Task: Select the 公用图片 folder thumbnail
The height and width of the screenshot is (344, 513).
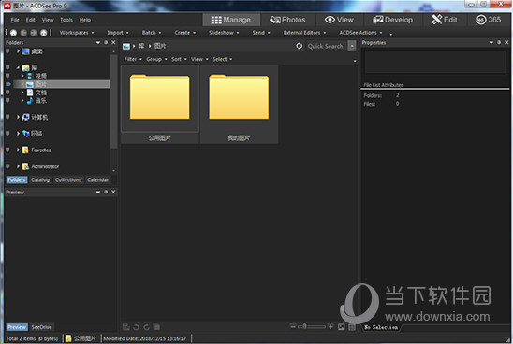Action: tap(160, 104)
